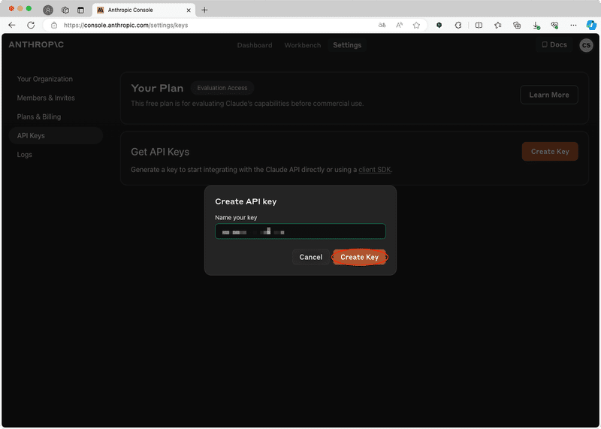Confirm with dialog's Create Key button
The image size is (601, 429).
pos(359,257)
